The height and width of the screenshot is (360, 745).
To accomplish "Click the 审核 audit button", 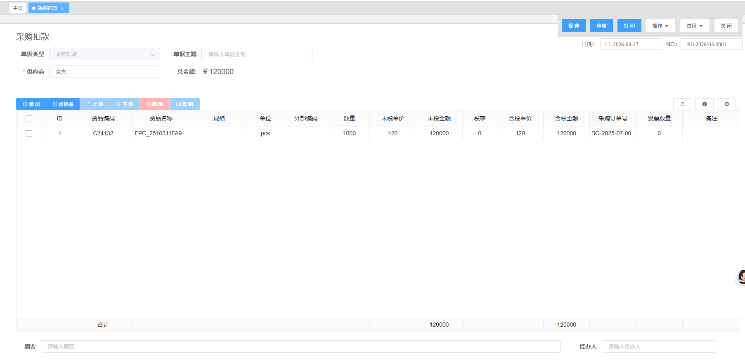I will point(601,26).
